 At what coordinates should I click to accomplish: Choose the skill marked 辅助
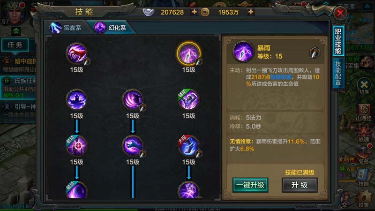coord(189,99)
